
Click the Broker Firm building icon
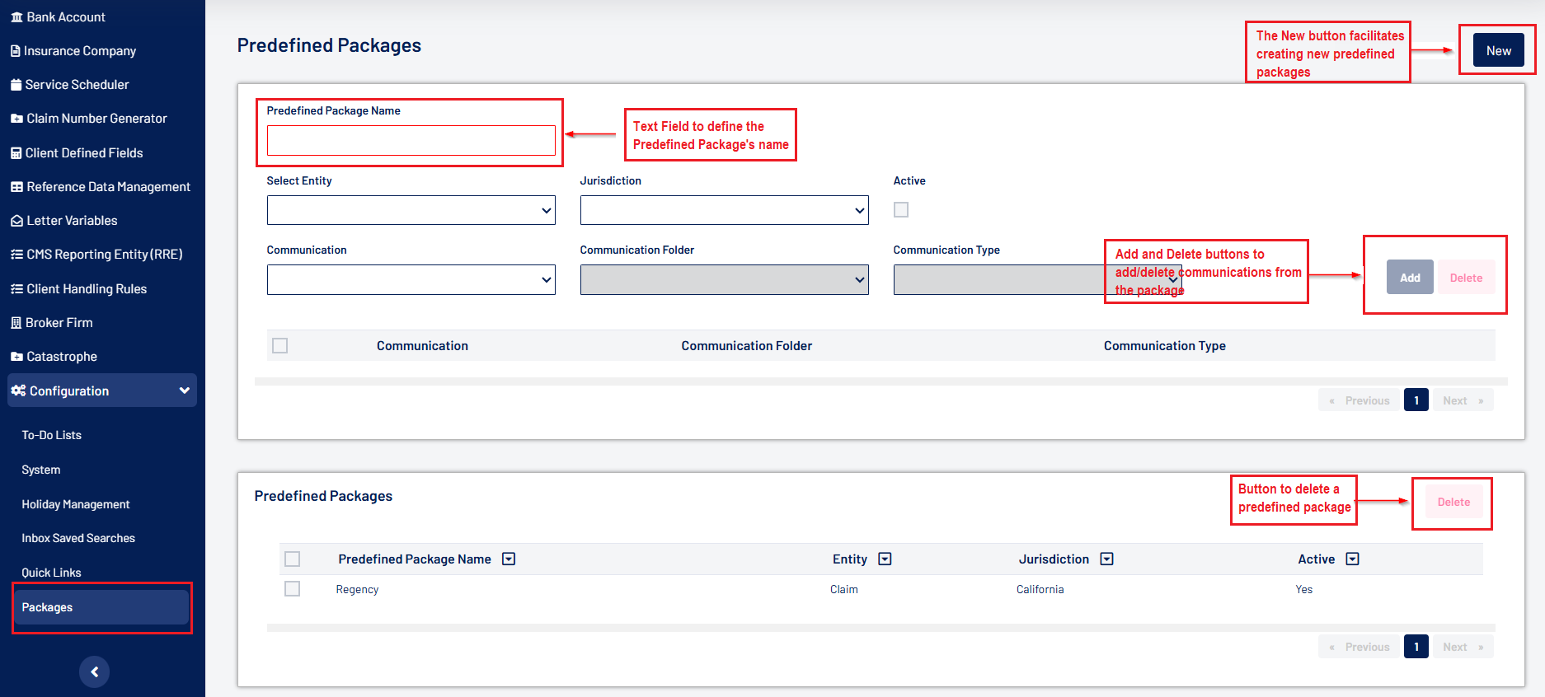(16, 323)
